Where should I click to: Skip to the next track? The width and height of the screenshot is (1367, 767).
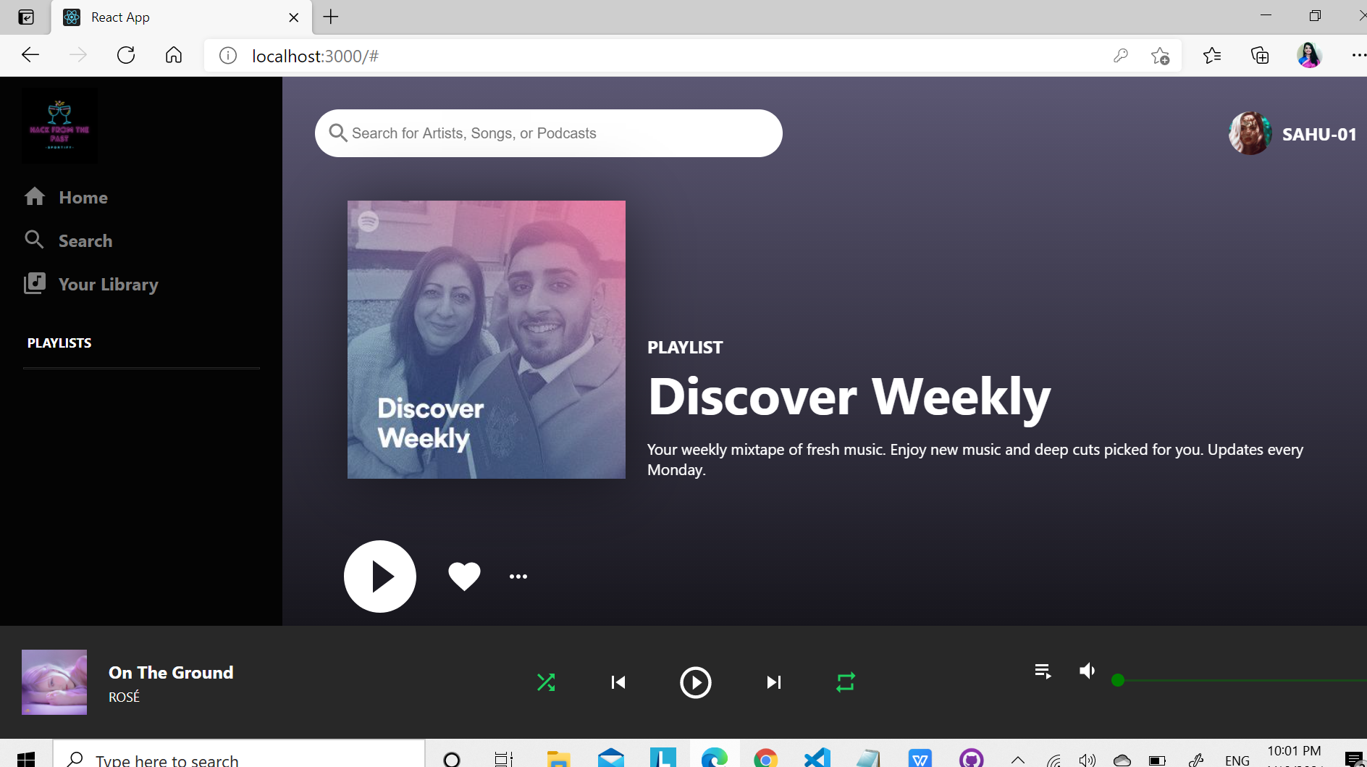click(774, 682)
